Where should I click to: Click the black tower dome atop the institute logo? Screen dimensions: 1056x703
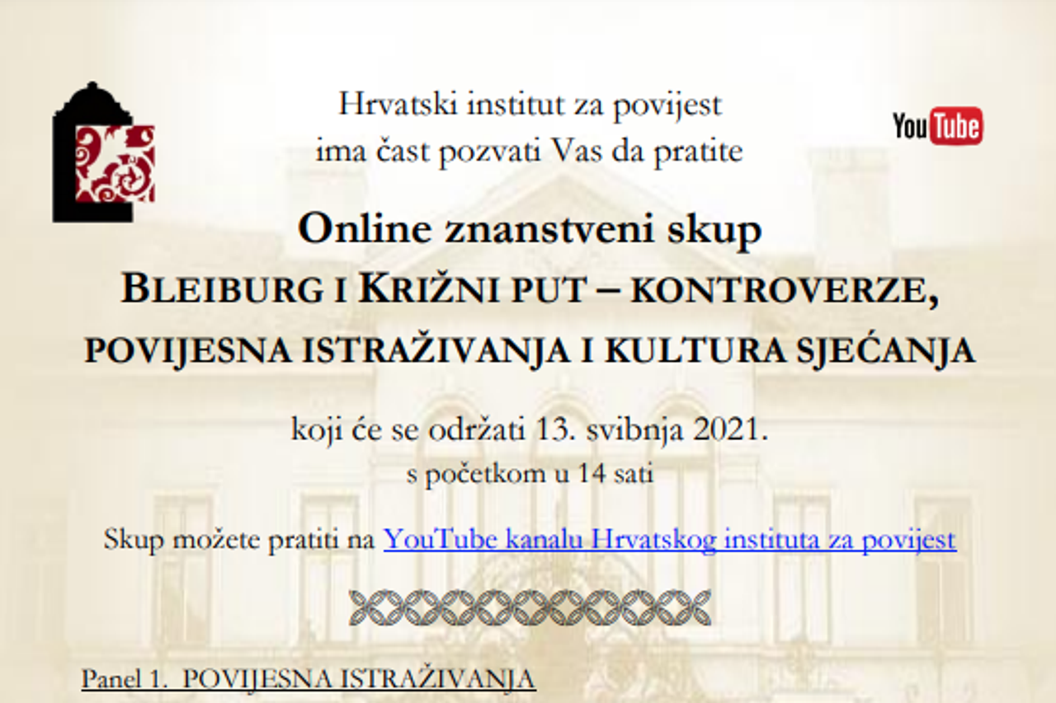(x=92, y=101)
